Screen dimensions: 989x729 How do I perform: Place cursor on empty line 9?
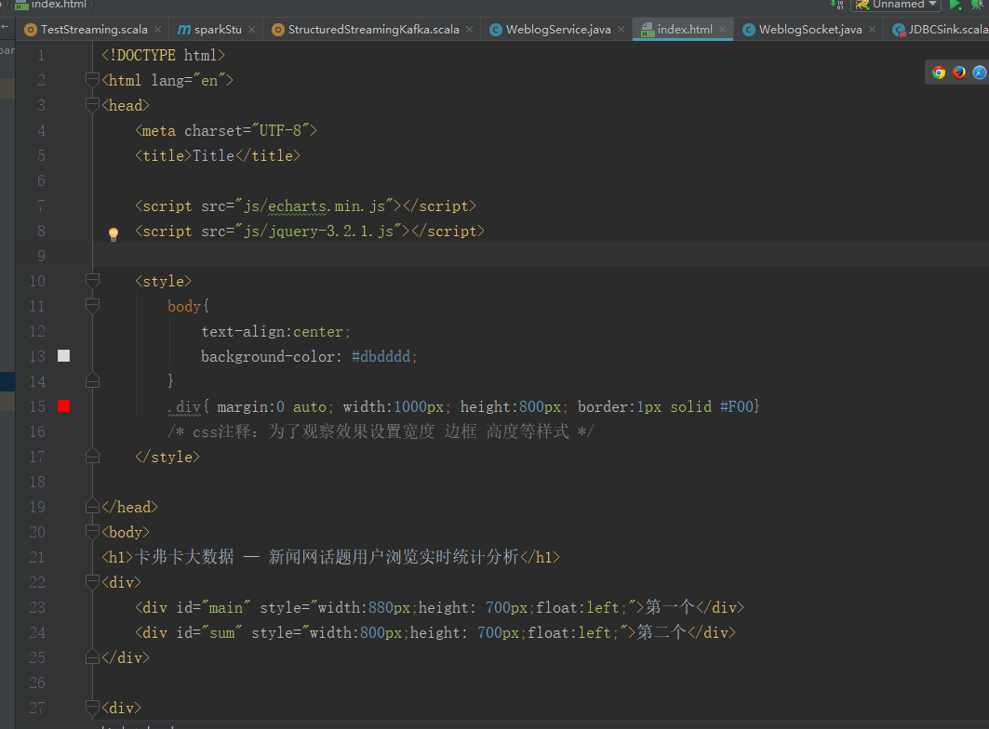(542, 256)
